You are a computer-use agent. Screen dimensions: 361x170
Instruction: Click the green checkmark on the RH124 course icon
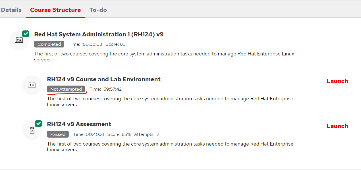pos(26,34)
